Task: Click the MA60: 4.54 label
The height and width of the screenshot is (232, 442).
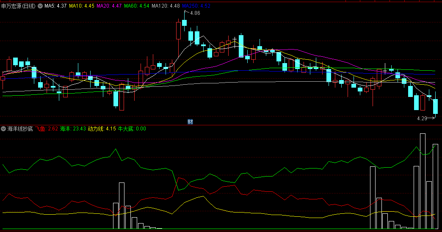Action: pyautogui.click(x=137, y=6)
